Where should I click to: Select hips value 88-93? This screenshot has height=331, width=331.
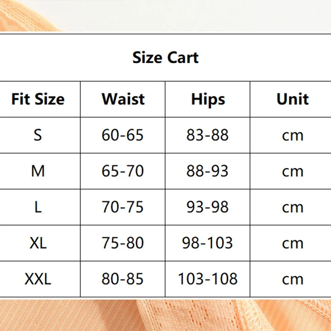(x=208, y=171)
